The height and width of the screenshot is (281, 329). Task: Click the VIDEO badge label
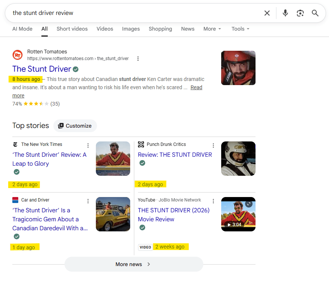[145, 247]
